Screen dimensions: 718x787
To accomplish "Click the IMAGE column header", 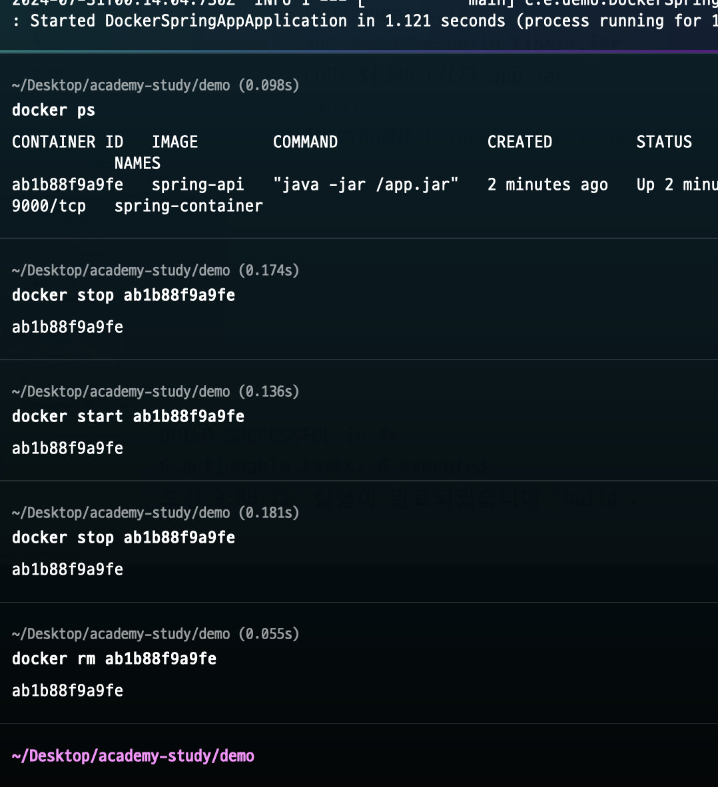I will coord(175,142).
